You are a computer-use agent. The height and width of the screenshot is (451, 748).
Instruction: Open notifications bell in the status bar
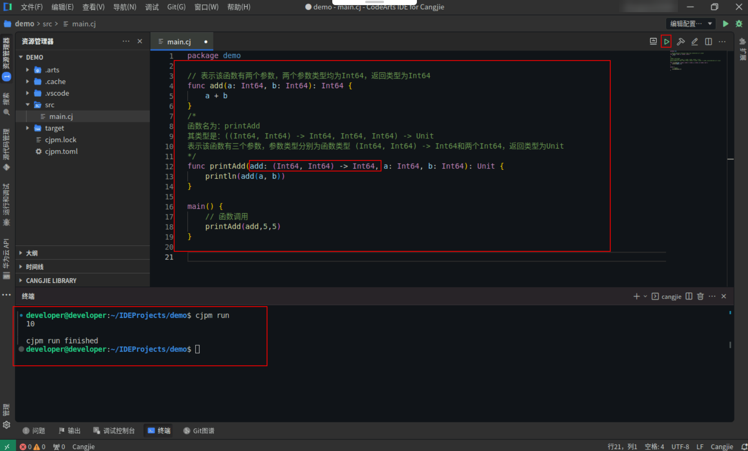[x=744, y=446]
